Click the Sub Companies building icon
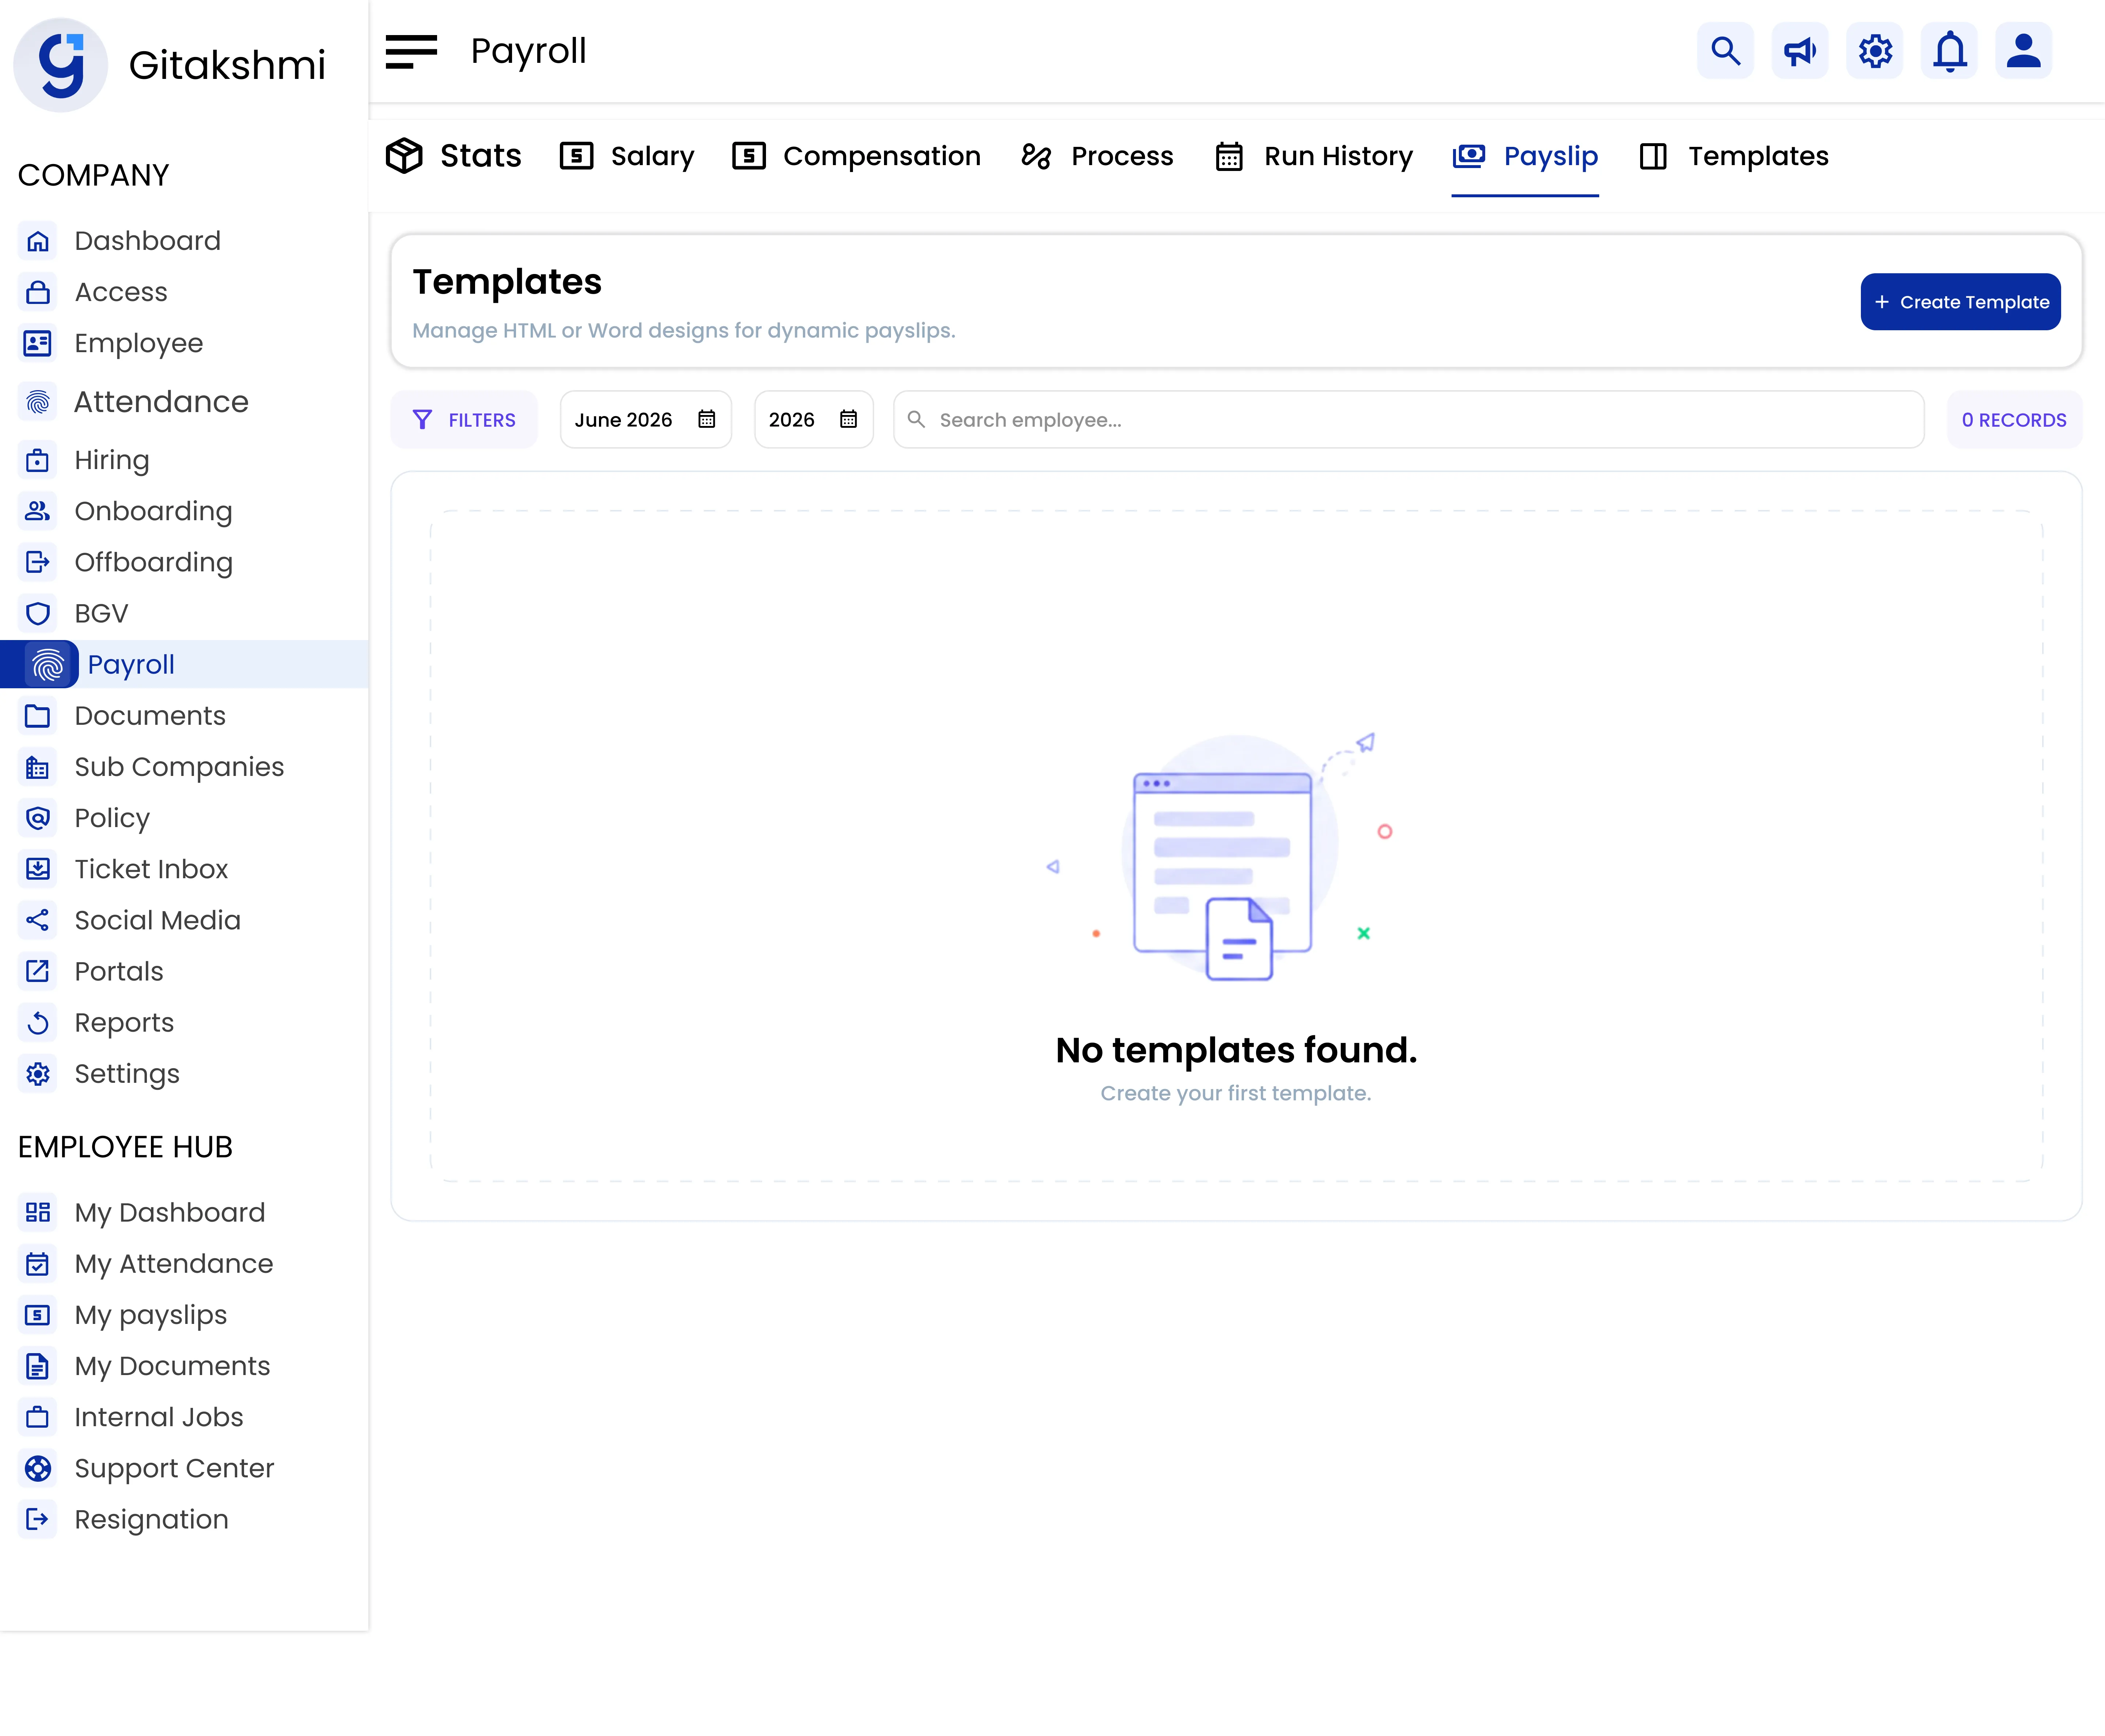Screen dimensions: 2105x1736 tap(38, 767)
